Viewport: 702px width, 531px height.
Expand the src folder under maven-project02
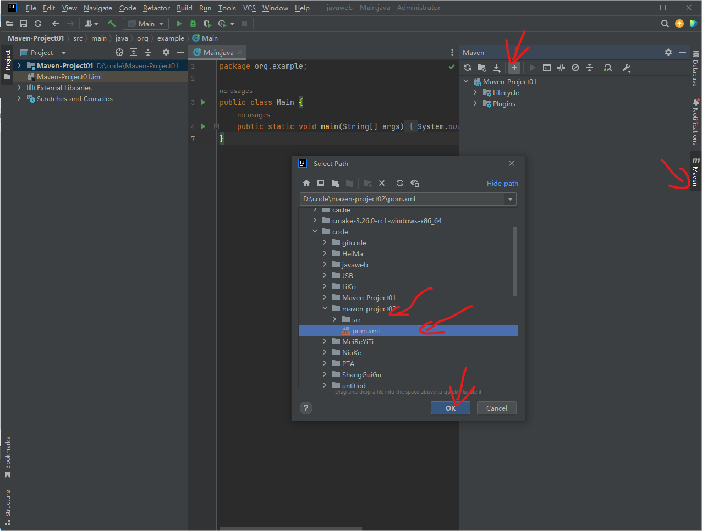pos(334,319)
